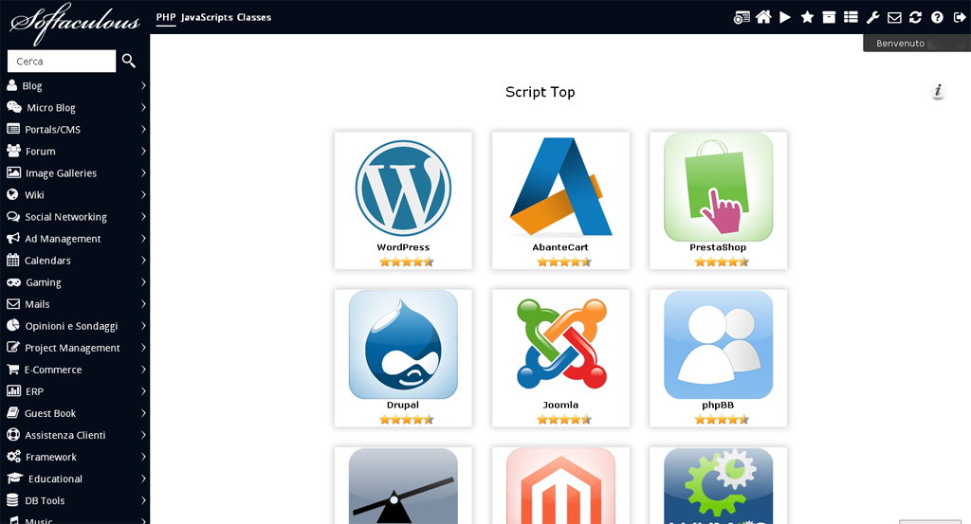
Task: Open the Social Networking category label
Action: point(65,217)
